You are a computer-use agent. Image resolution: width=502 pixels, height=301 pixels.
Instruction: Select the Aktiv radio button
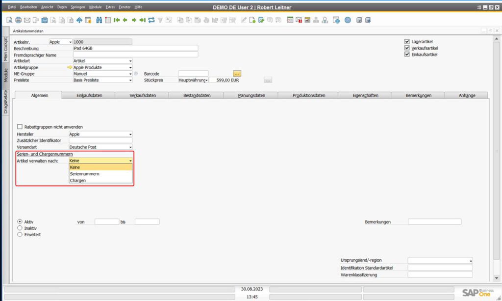point(20,221)
